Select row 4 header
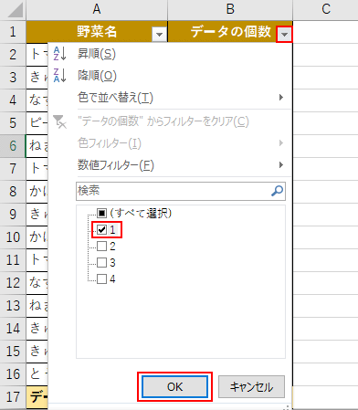Viewport: 358px width, 410px height. point(13,100)
